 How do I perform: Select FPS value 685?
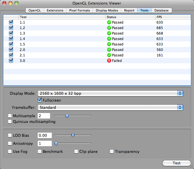point(160,28)
